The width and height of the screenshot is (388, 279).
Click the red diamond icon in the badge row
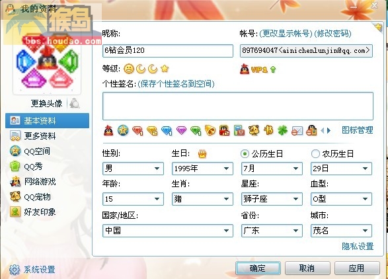coord(137,130)
